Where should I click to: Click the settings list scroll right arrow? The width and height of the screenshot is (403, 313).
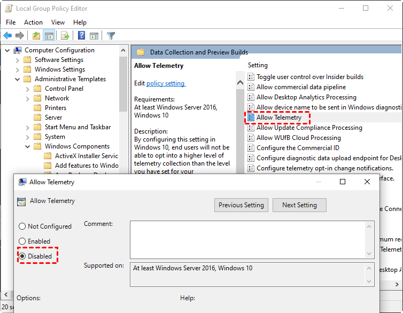[397, 284]
